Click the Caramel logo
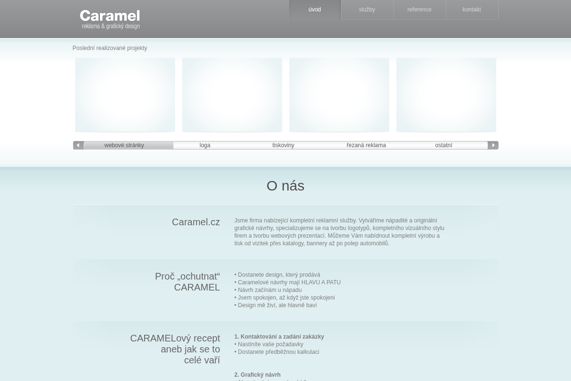 (x=110, y=20)
